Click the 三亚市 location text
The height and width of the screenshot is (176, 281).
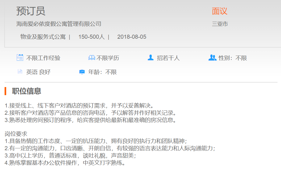click(x=220, y=24)
